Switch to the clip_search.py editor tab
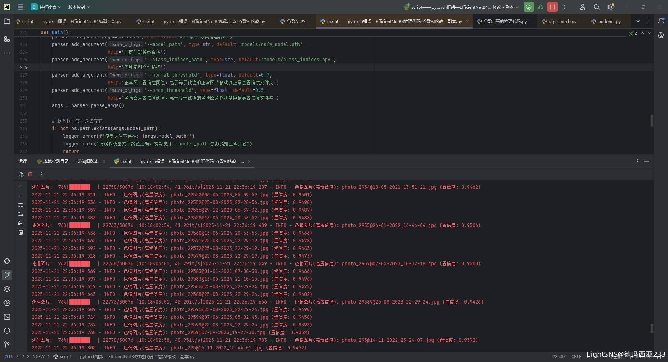Image resolution: width=668 pixels, height=362 pixels. 562,21
